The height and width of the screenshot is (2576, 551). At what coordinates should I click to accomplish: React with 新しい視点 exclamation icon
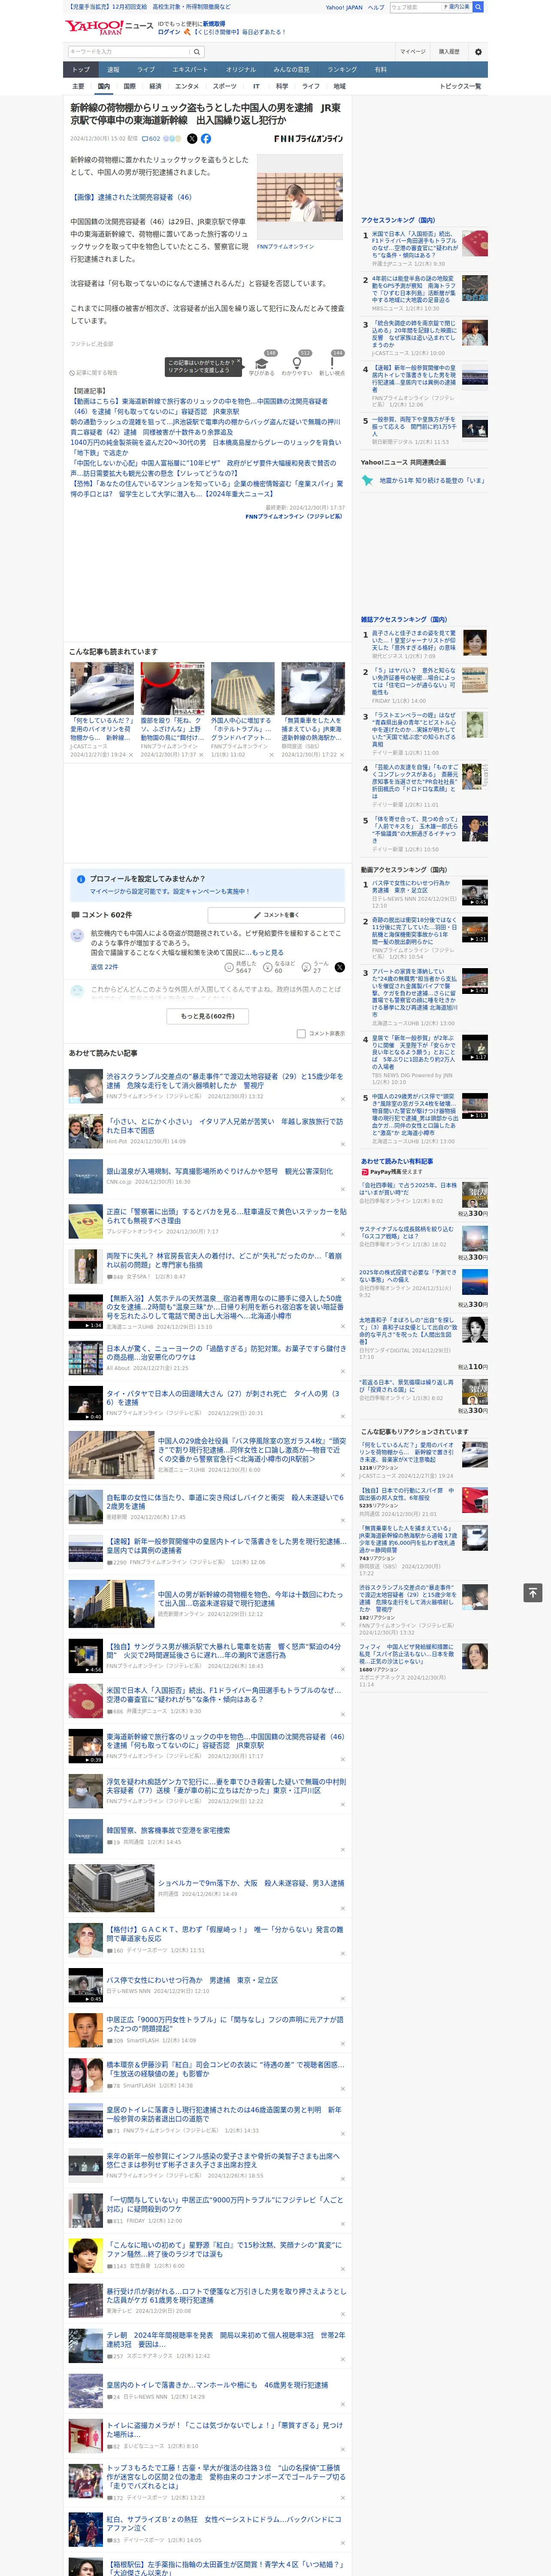coord(332,365)
